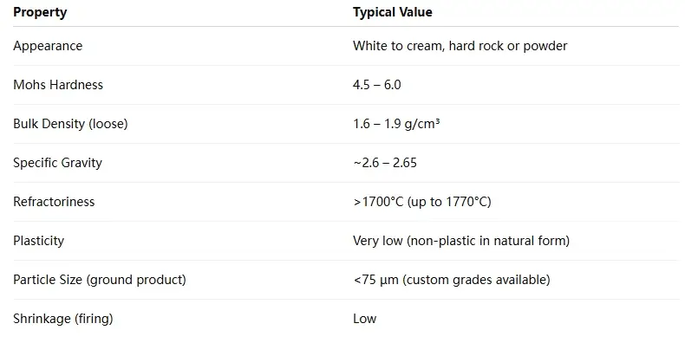Screen dimensions: 685x343
Task: Click the text custom grades available
Action: tap(476, 280)
